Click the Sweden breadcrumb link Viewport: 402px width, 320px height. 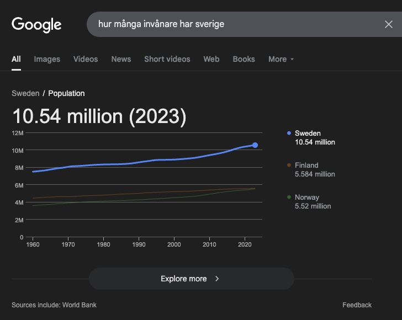click(x=25, y=93)
